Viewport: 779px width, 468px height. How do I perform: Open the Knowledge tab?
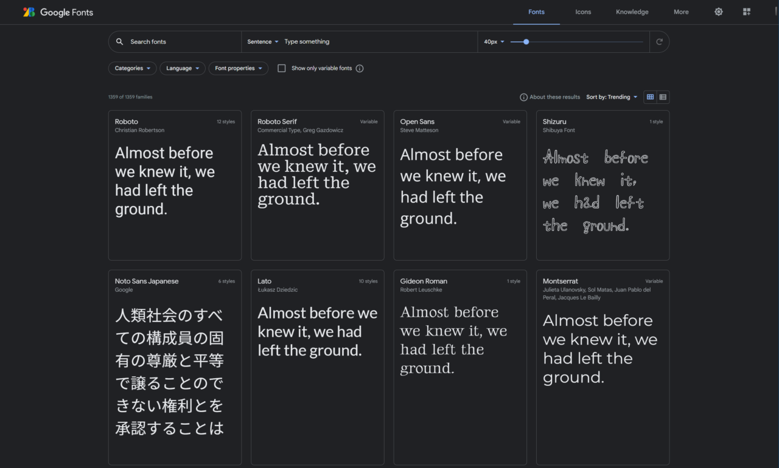click(632, 12)
